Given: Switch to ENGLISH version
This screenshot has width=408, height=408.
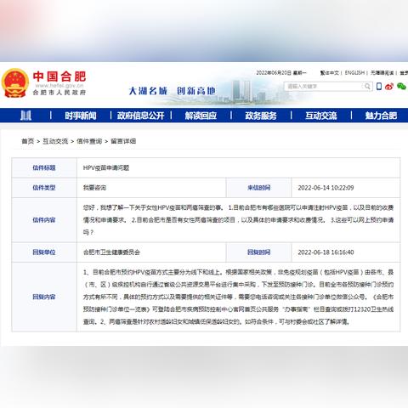Looking at the screenshot, I should click(x=354, y=73).
